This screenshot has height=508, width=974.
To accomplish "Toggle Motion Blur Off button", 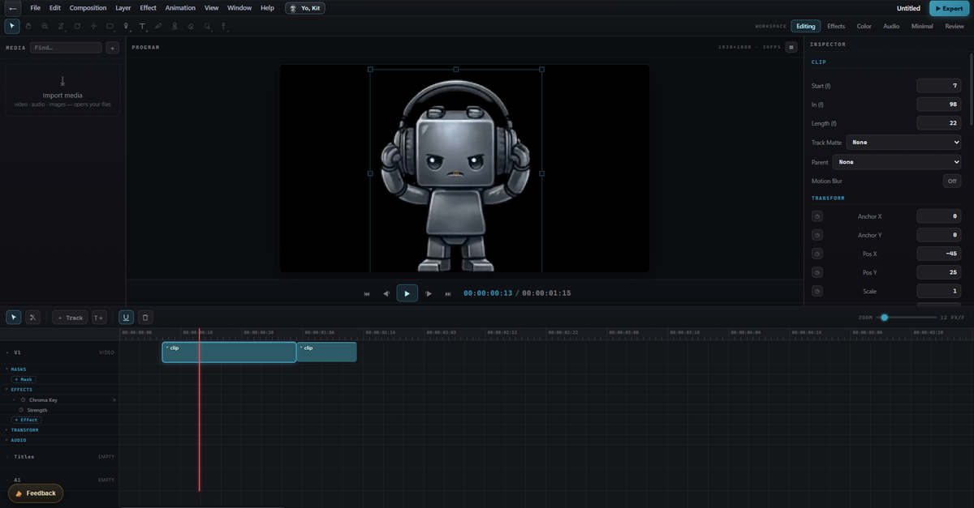I will tap(952, 181).
